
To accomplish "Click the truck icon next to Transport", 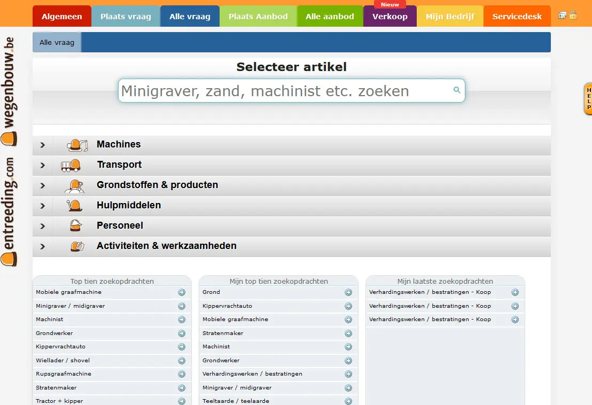I will tap(71, 165).
